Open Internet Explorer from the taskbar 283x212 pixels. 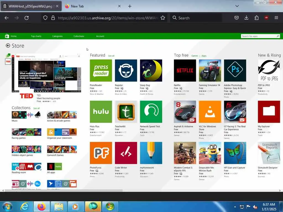[x=25, y=206]
